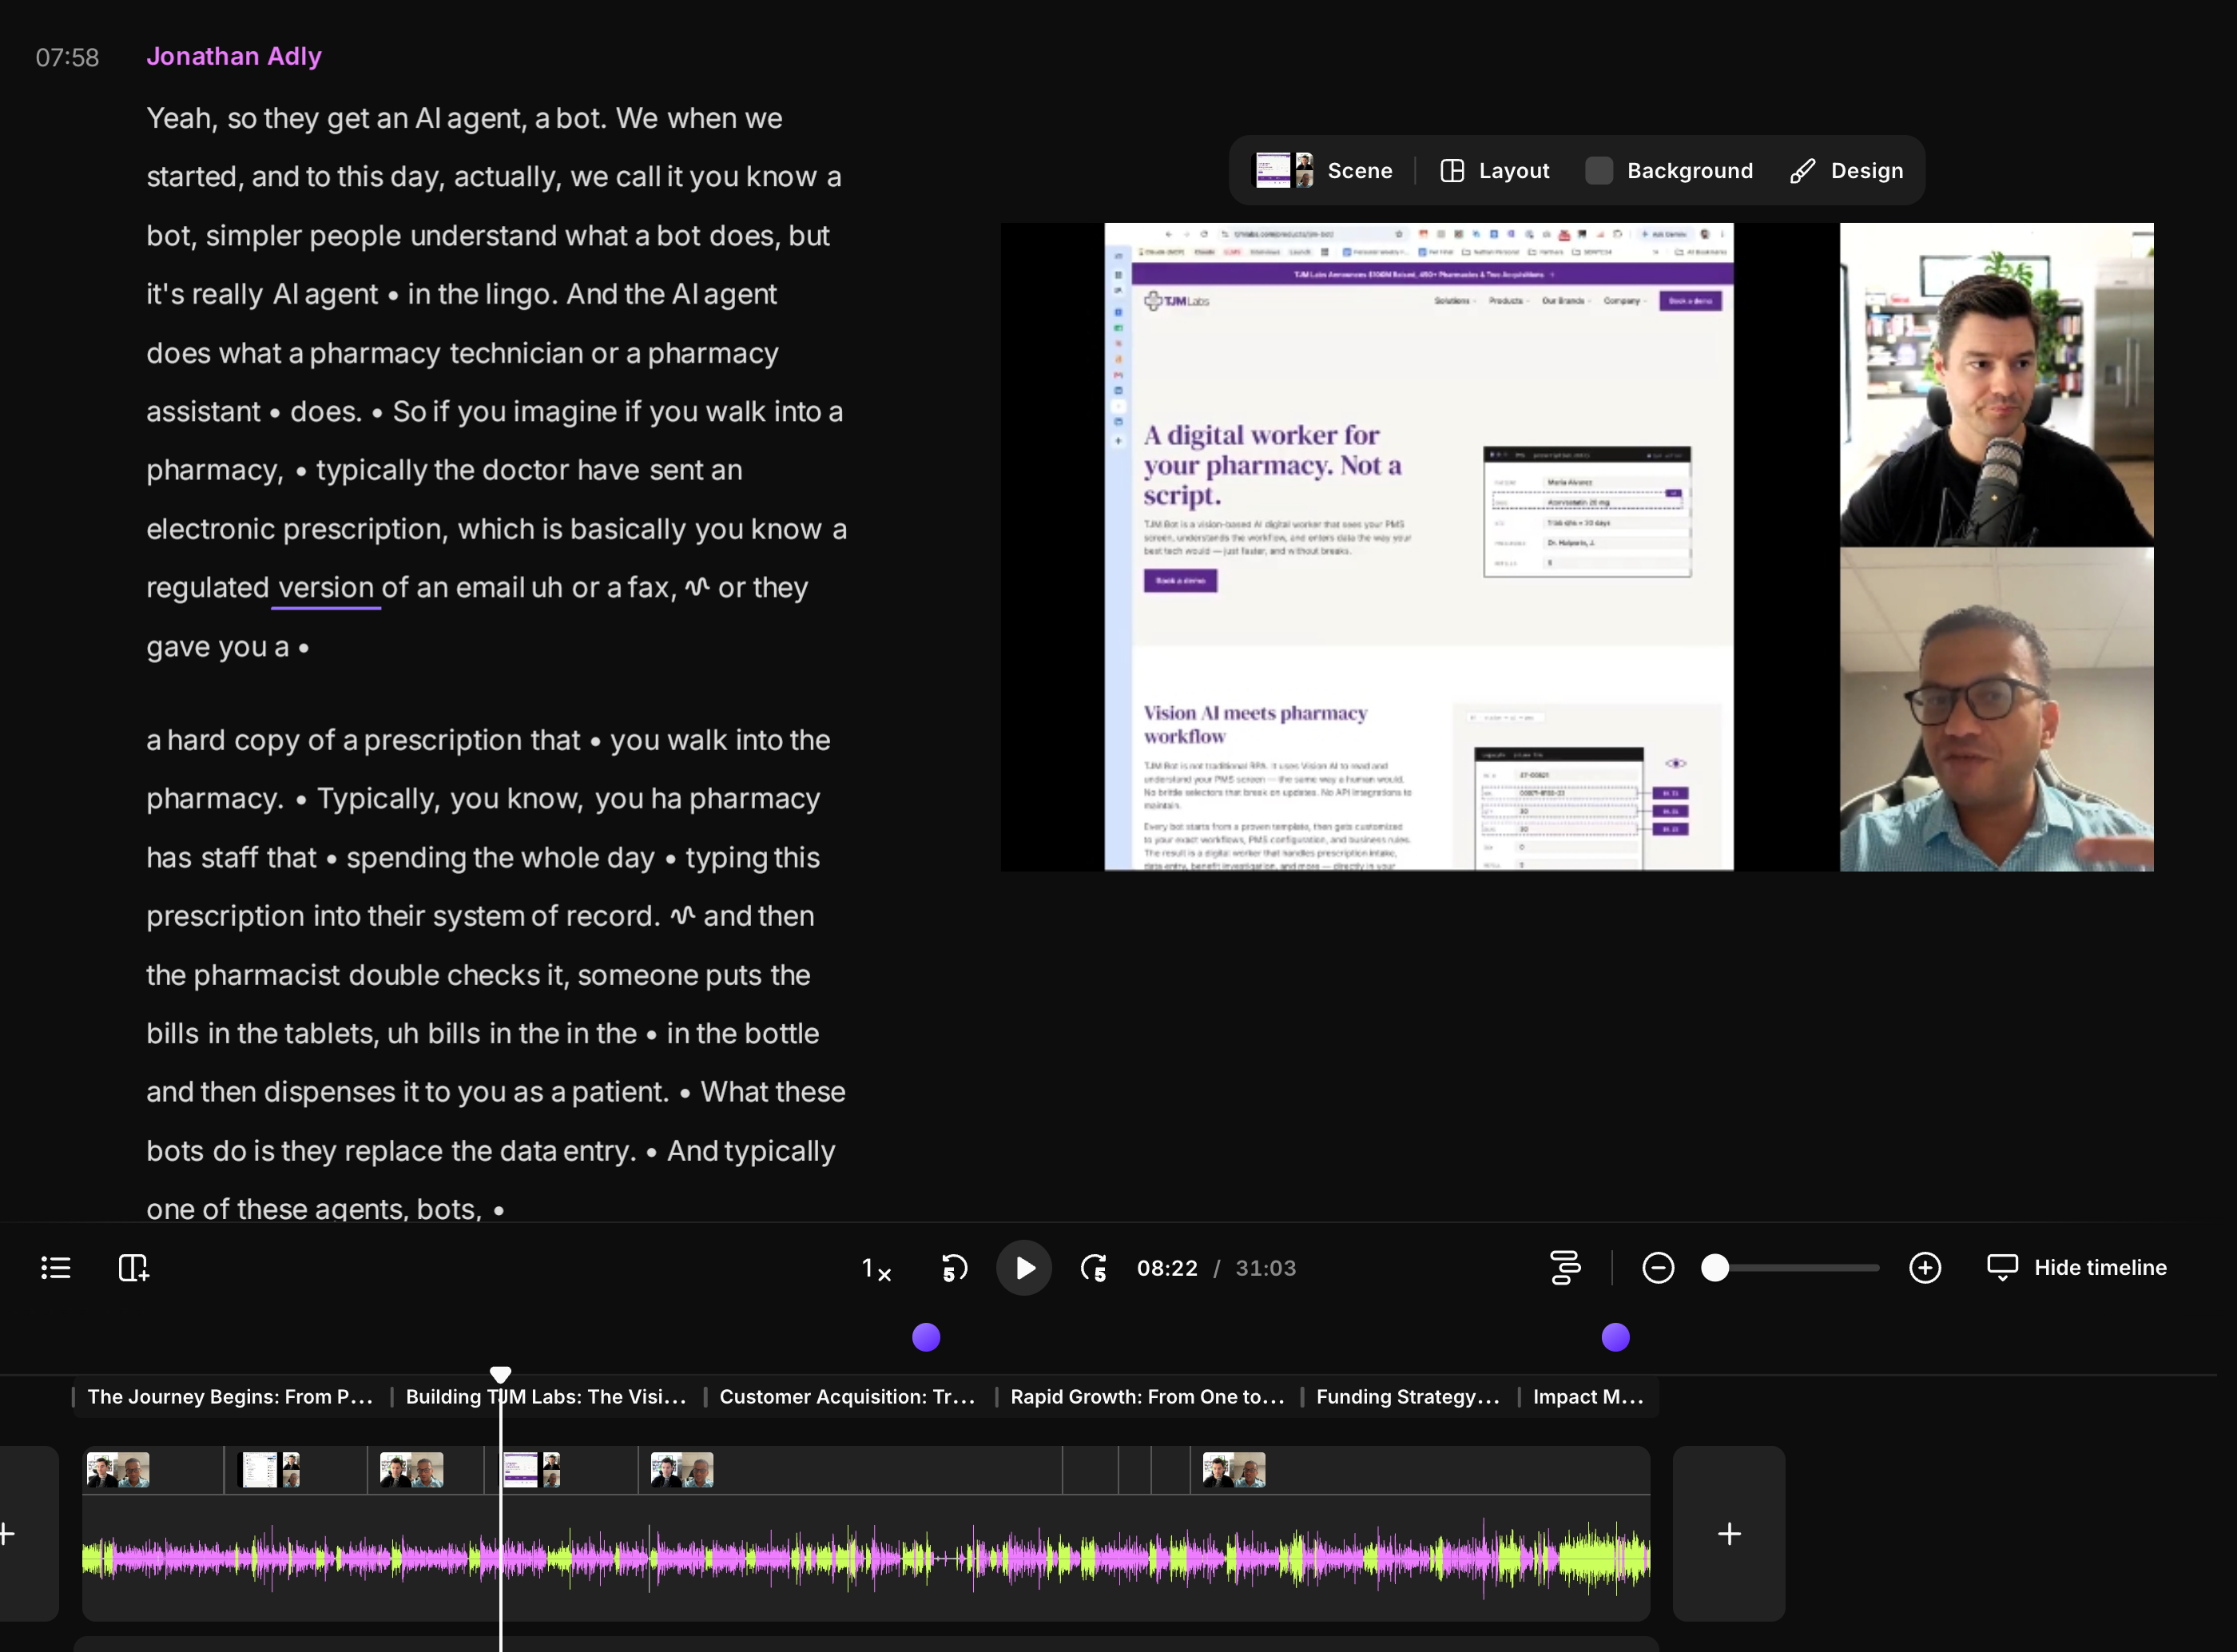Jump to chapter The Journey Begins
Screen dimensions: 2237x1652
click(x=229, y=1397)
